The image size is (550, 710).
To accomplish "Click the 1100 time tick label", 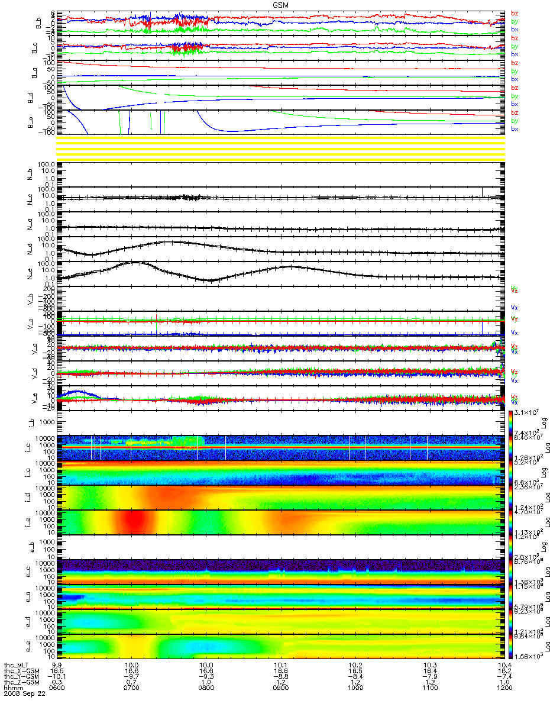I will (x=430, y=687).
